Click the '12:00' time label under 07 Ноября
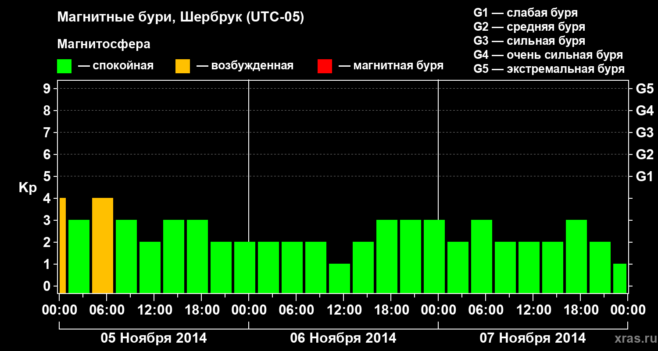Screen dimensions: 658x351 (x=533, y=310)
